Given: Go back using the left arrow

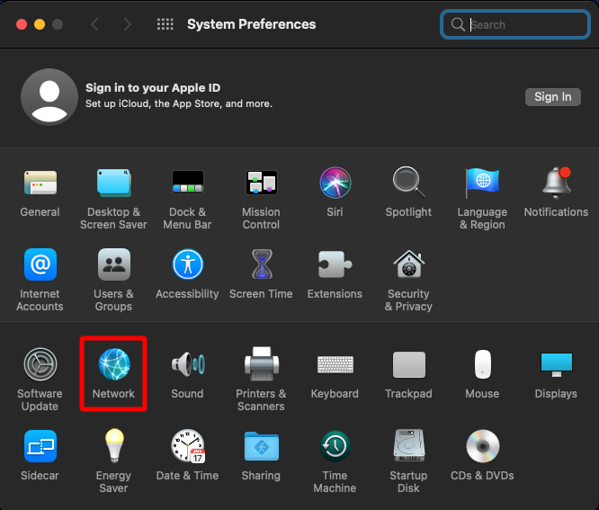Looking at the screenshot, I should tap(95, 24).
